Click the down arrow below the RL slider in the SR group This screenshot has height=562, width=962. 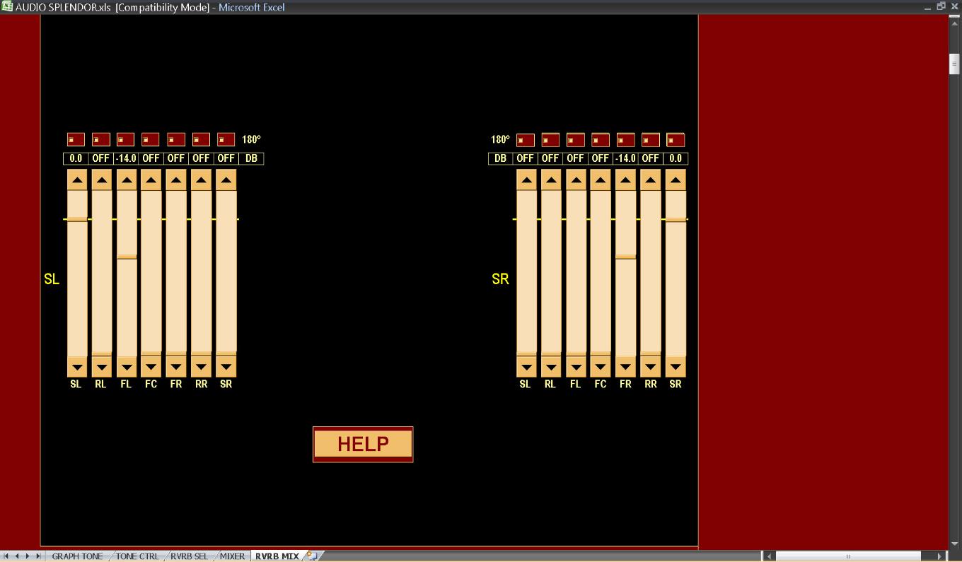point(550,368)
